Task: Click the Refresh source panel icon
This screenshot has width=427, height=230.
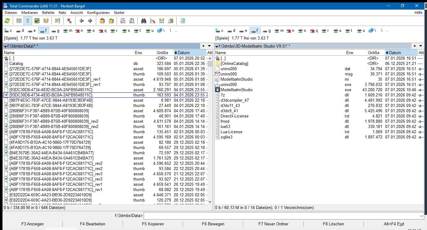Action: click(x=7, y=21)
